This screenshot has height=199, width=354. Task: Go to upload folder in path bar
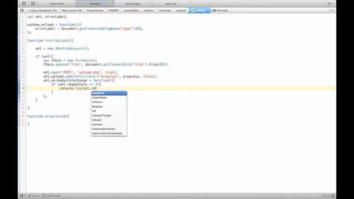181,11
